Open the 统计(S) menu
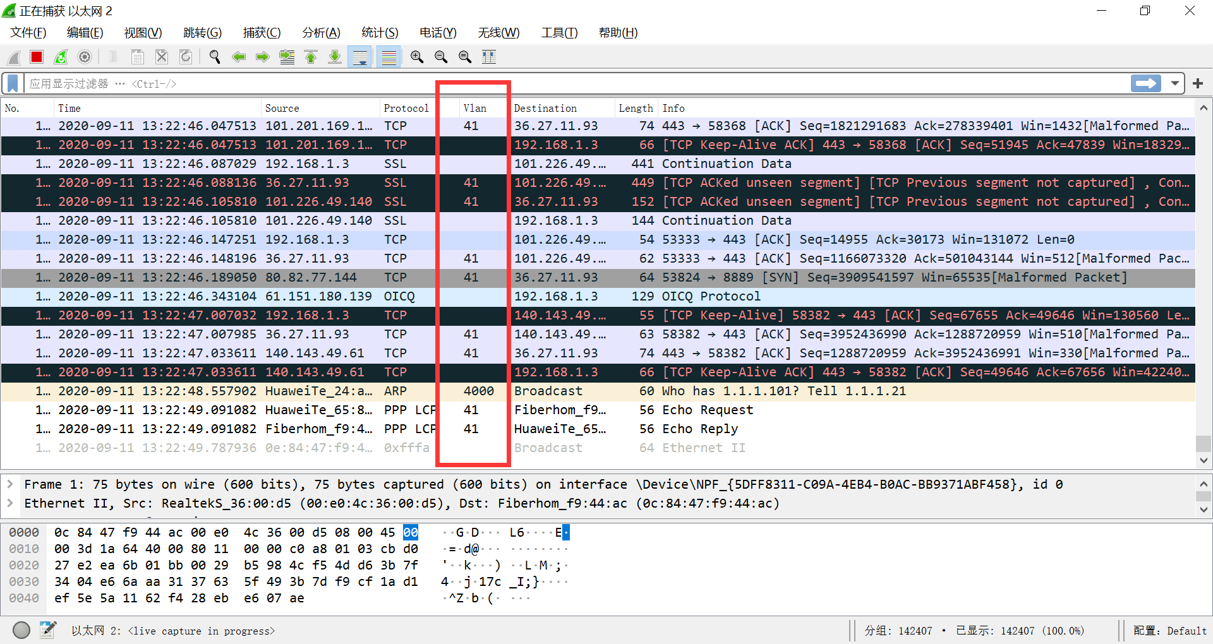Viewport: 1213px width, 644px height. pyautogui.click(x=380, y=33)
